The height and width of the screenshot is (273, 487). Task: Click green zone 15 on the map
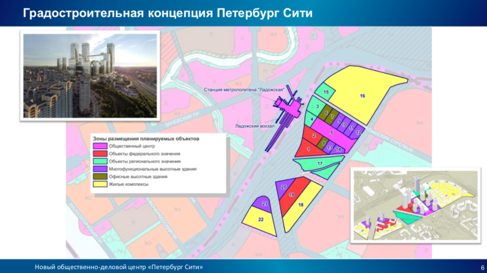326,93
